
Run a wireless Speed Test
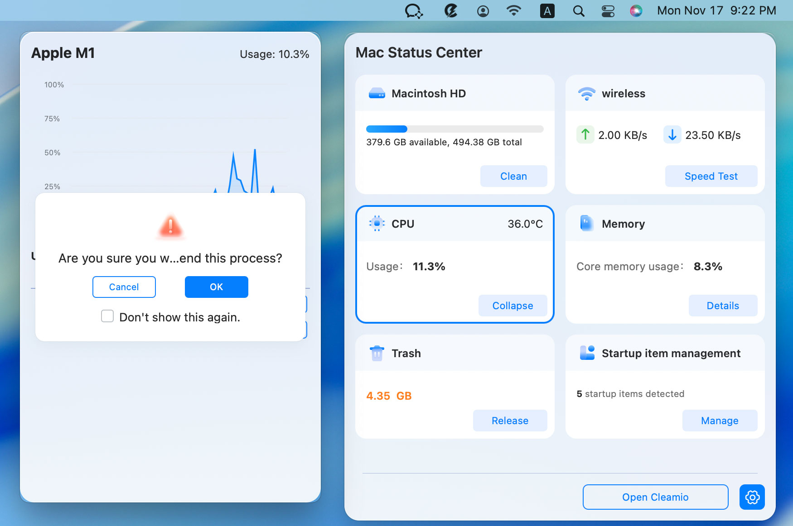coord(711,176)
